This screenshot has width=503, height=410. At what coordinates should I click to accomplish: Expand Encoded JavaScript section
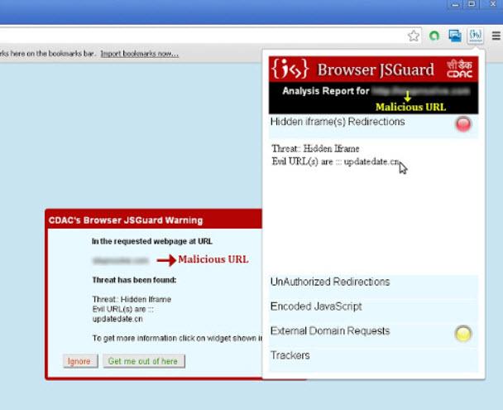pyautogui.click(x=373, y=310)
